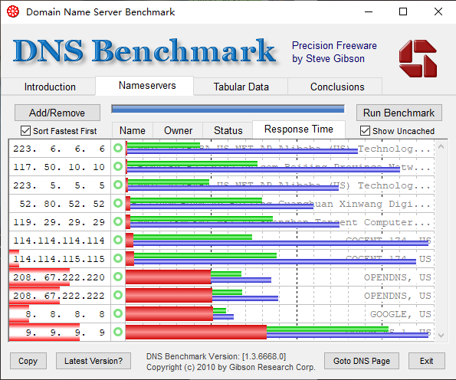Click the list scrollbar down arrow
456x380 pixels.
tap(441, 336)
